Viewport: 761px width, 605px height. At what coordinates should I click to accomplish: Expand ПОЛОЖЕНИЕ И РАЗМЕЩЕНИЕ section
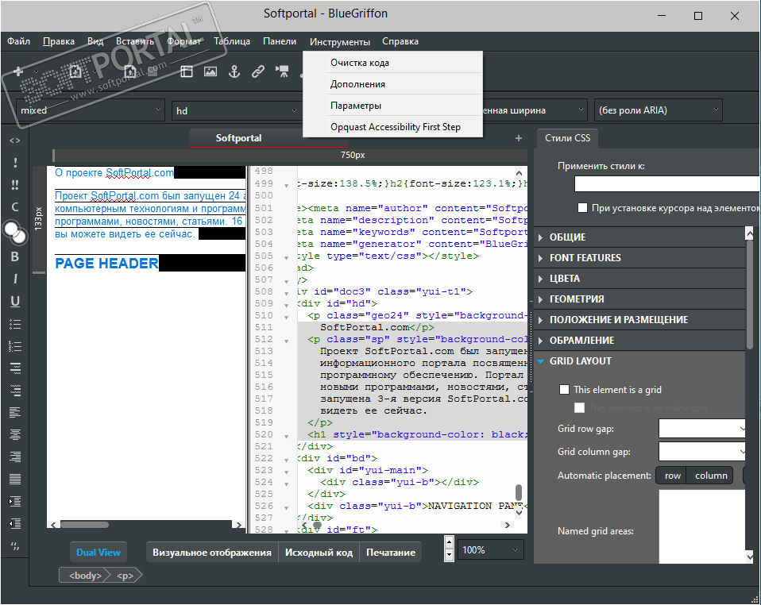[639, 320]
